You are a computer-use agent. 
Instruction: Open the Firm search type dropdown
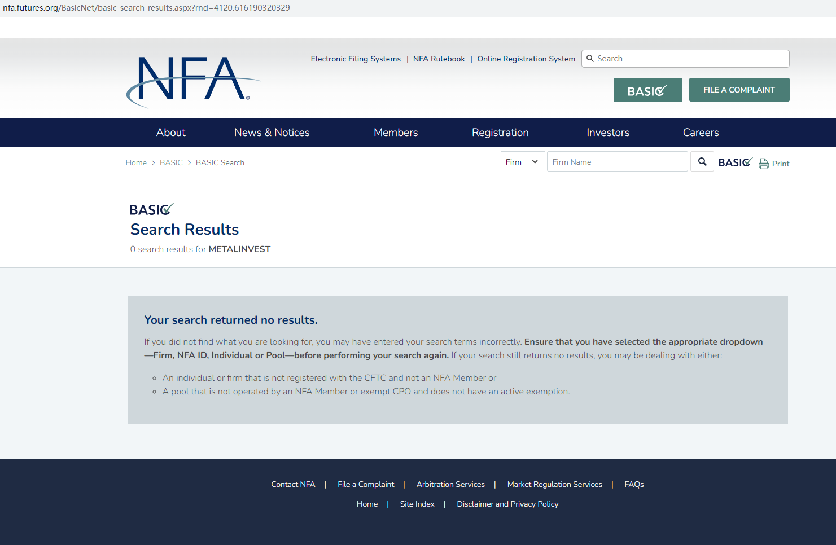[523, 162]
